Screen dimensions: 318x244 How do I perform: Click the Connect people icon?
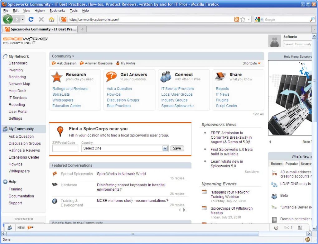166,77
